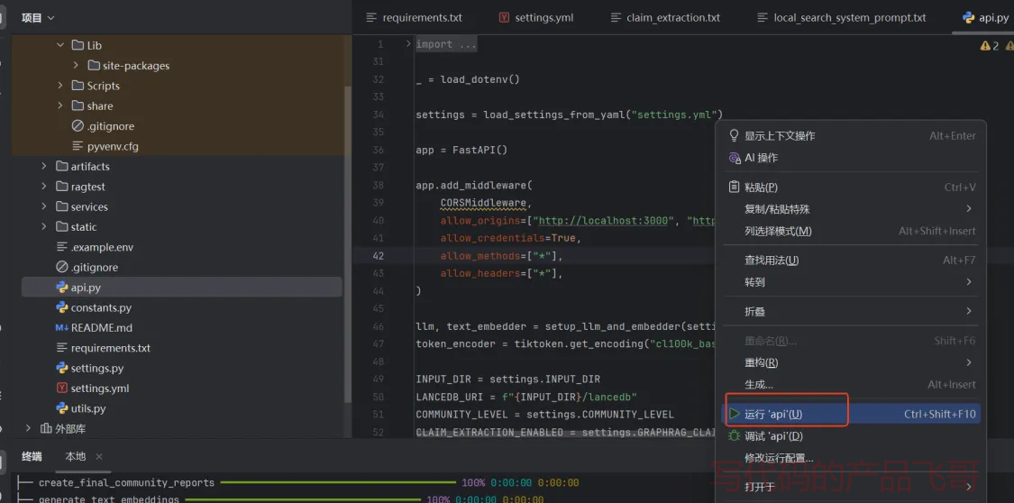
Task: Click the warning indicator in editor corner
Action: (990, 45)
